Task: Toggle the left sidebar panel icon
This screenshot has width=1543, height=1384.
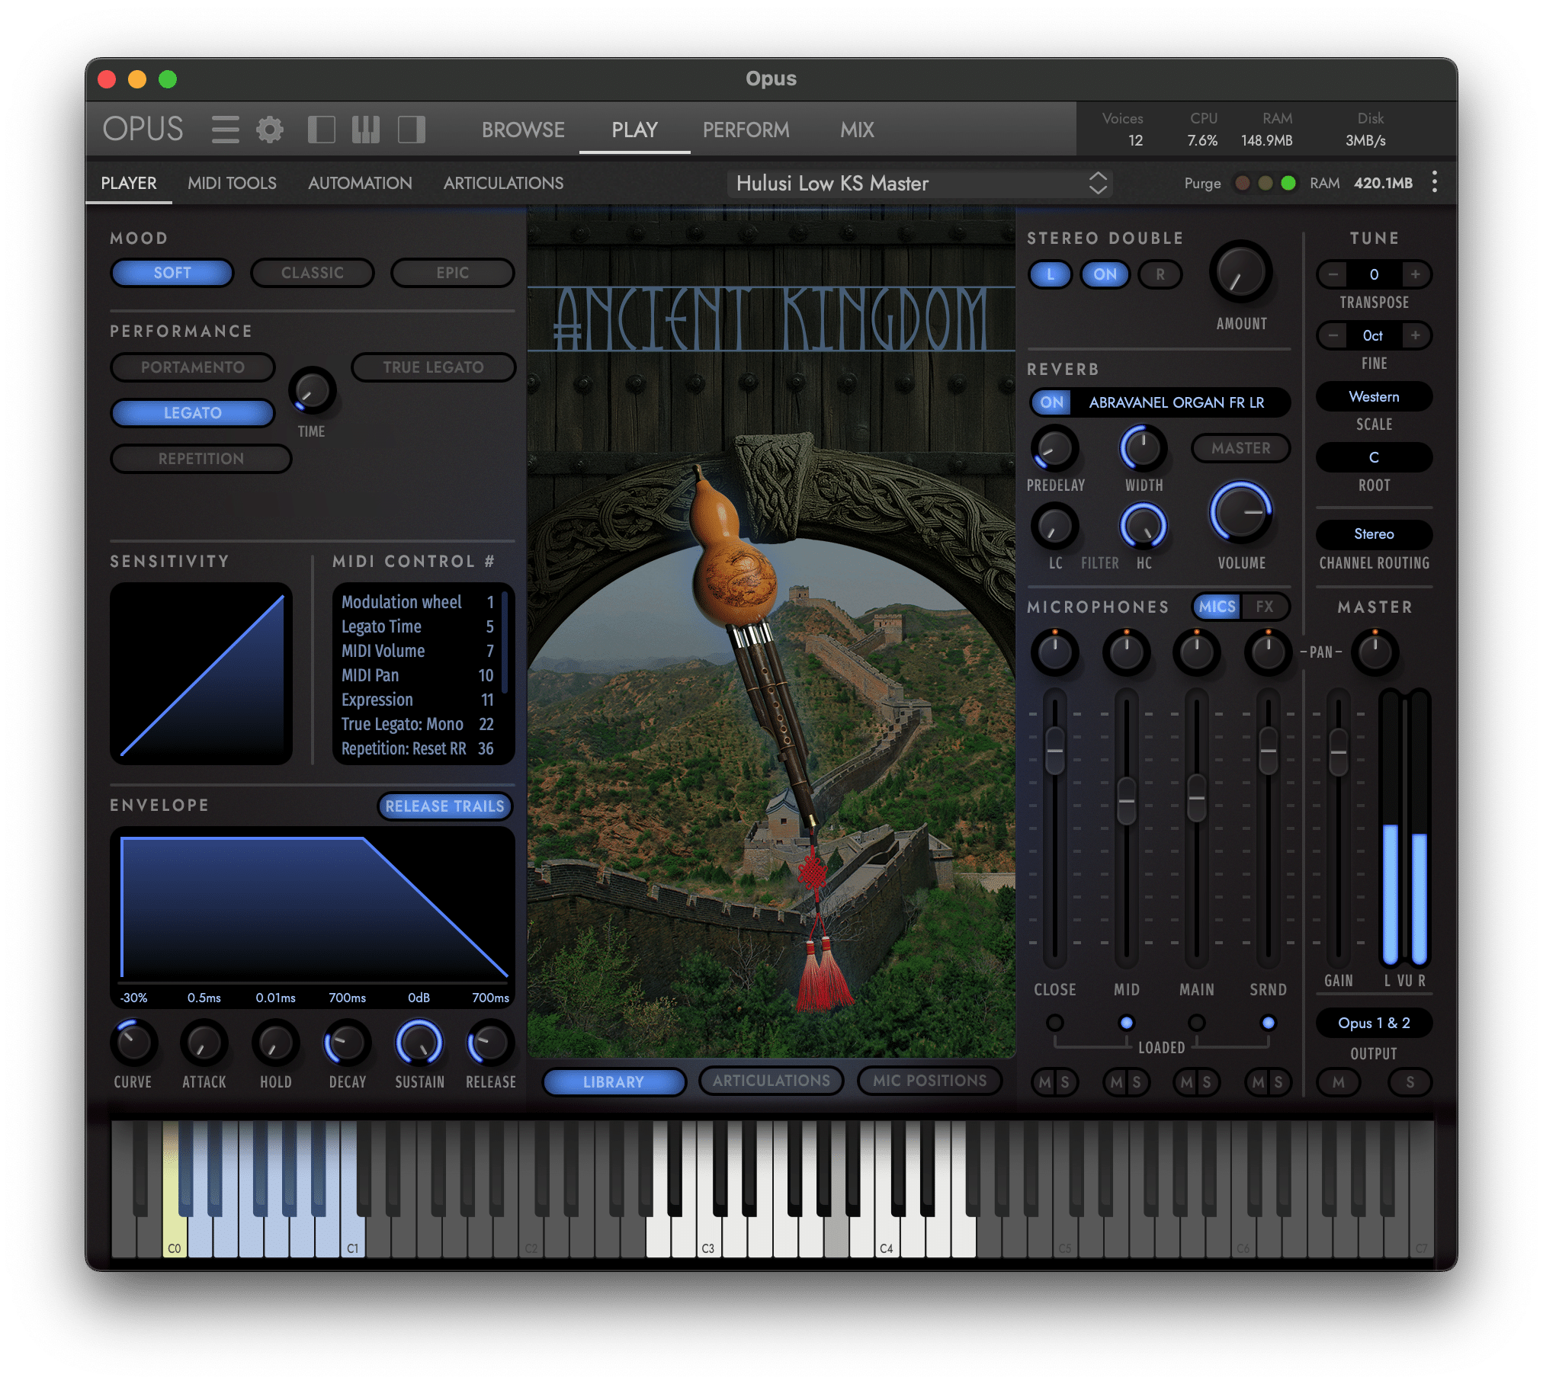Action: click(x=321, y=130)
